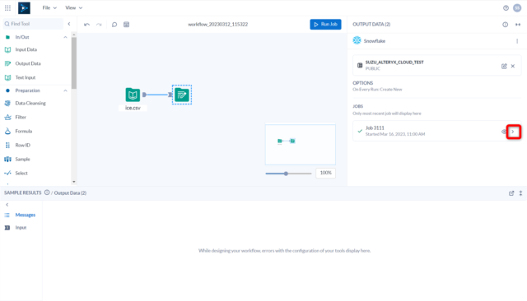The width and height of the screenshot is (527, 301).
Task: Click the undo arrow in toolbar
Action: (x=86, y=25)
